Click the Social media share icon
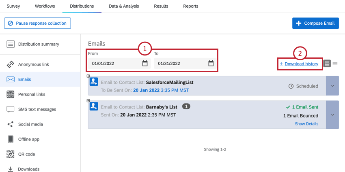Viewport: 345px width, 172px height. (10, 124)
